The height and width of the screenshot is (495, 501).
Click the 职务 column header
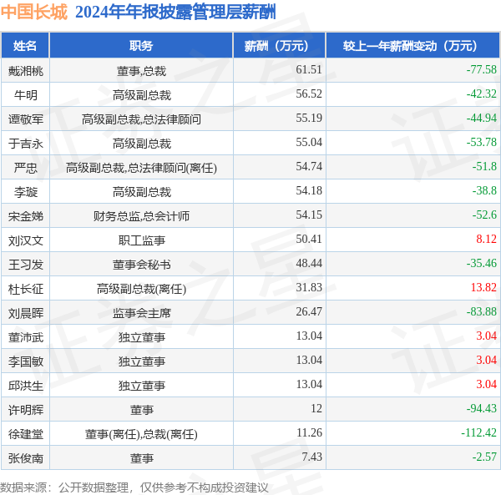[141, 46]
